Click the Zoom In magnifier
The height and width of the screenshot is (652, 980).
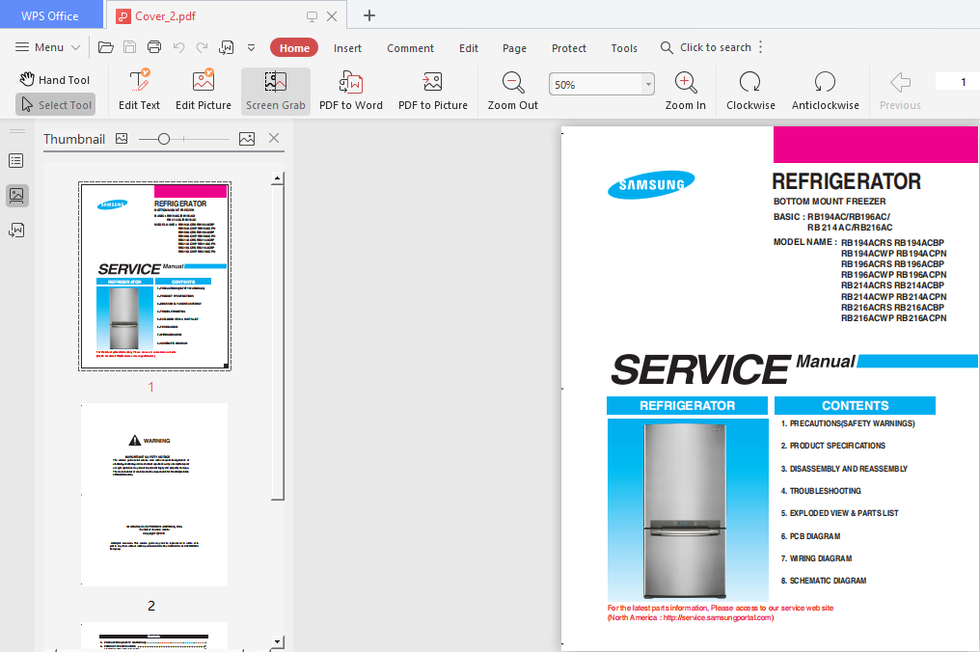(x=685, y=91)
